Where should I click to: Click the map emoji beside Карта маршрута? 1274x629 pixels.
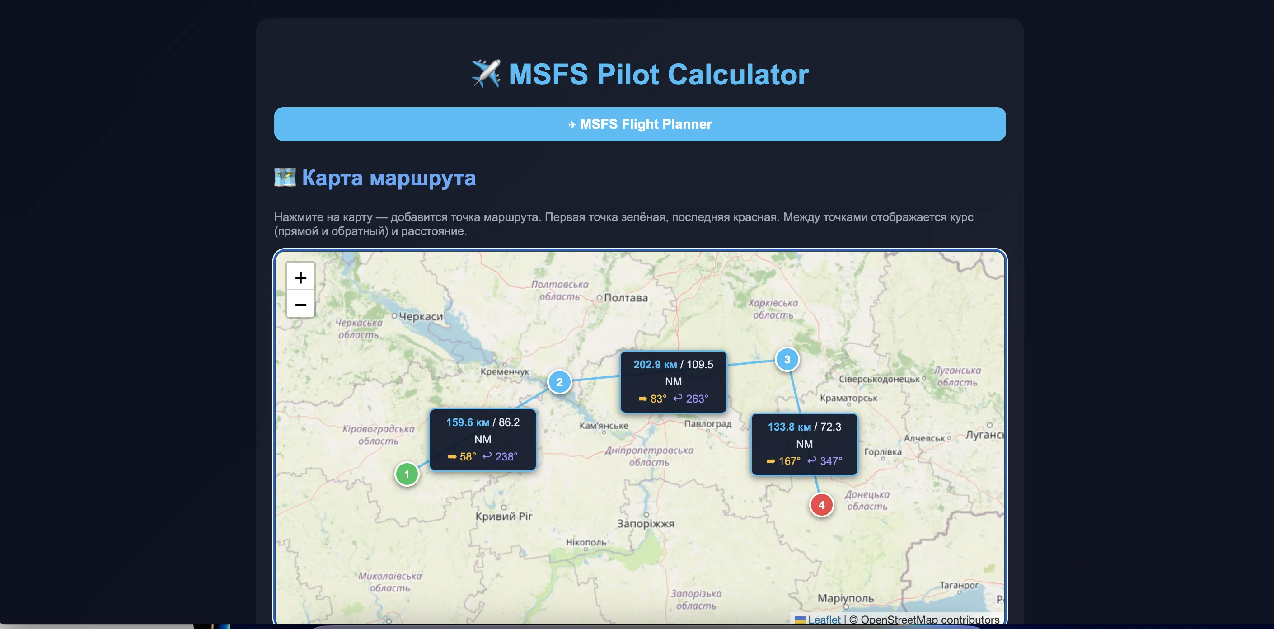tap(285, 177)
